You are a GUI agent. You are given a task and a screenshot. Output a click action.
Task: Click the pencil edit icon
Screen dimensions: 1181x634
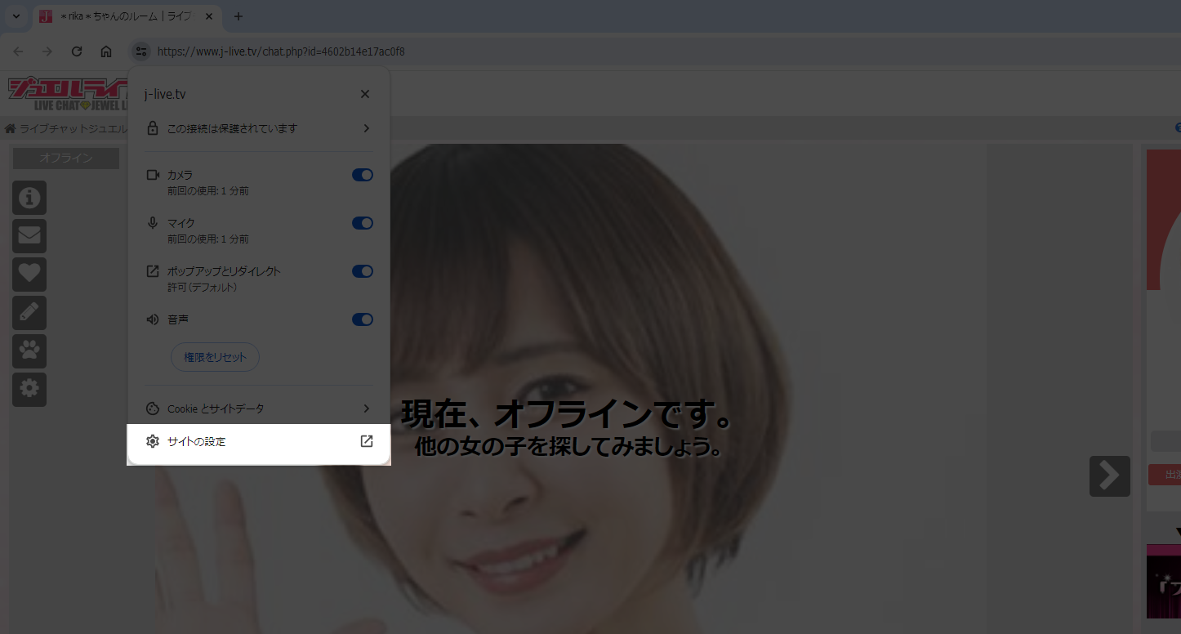[x=29, y=313]
